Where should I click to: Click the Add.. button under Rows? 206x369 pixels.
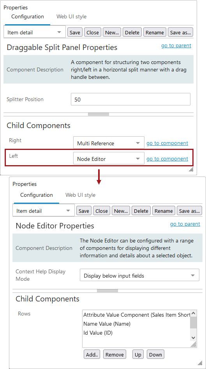click(92, 355)
